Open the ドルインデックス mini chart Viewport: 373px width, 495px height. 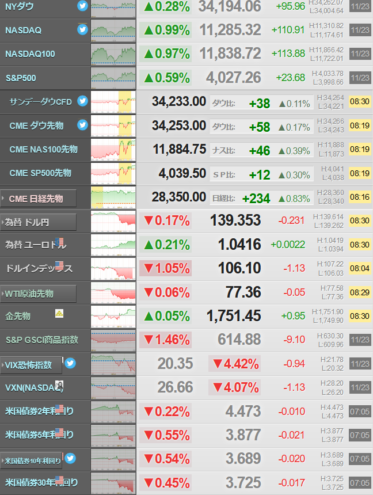[x=113, y=269]
